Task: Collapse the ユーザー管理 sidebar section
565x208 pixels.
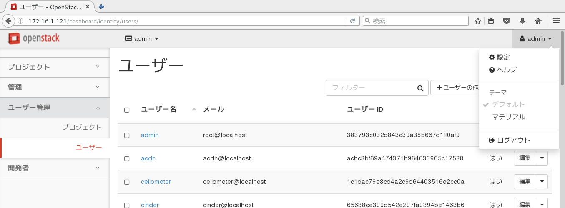Action: (55, 108)
